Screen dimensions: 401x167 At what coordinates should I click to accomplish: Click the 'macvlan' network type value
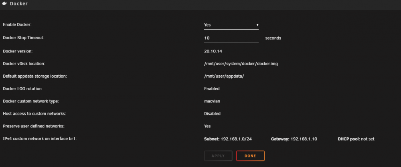[x=212, y=101]
